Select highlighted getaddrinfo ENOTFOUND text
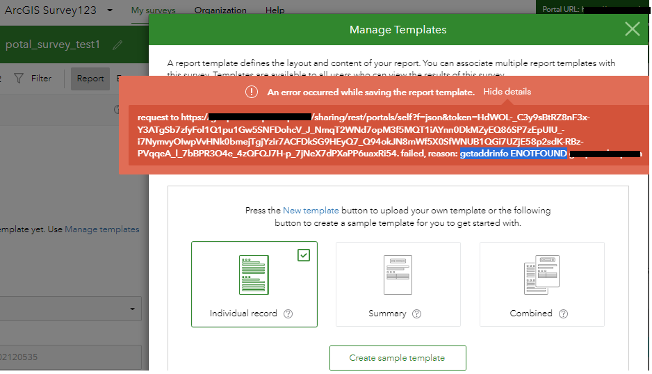The height and width of the screenshot is (374, 652). (513, 154)
